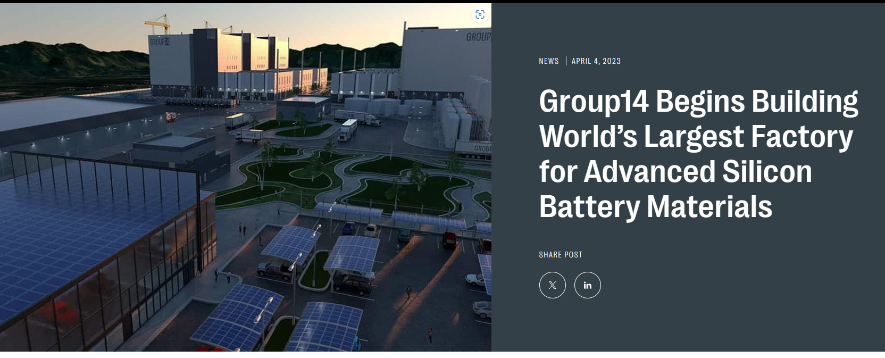The width and height of the screenshot is (885, 358).
Task: Share the post on X
Action: pyautogui.click(x=552, y=285)
